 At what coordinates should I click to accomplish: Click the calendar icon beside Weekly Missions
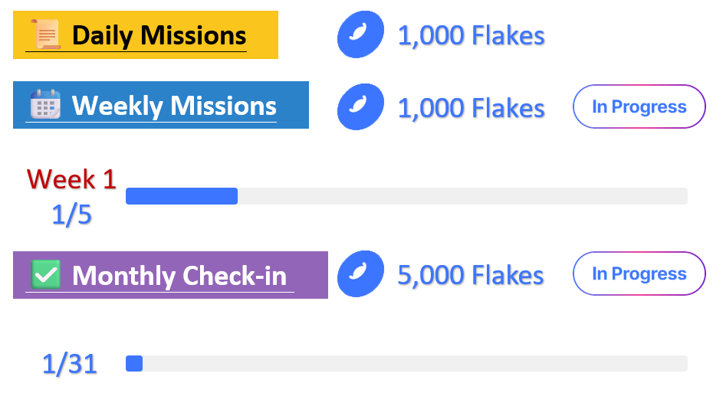(45, 105)
